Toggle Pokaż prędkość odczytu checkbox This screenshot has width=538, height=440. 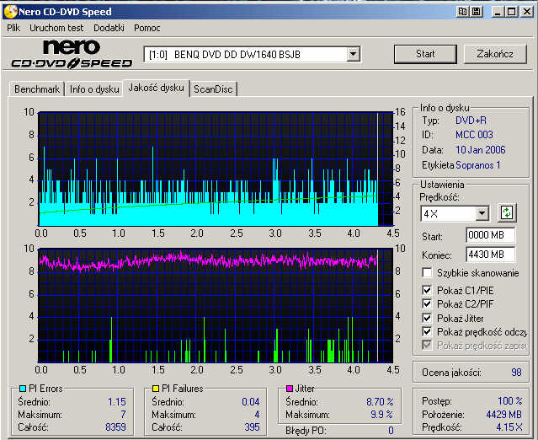pyautogui.click(x=427, y=331)
